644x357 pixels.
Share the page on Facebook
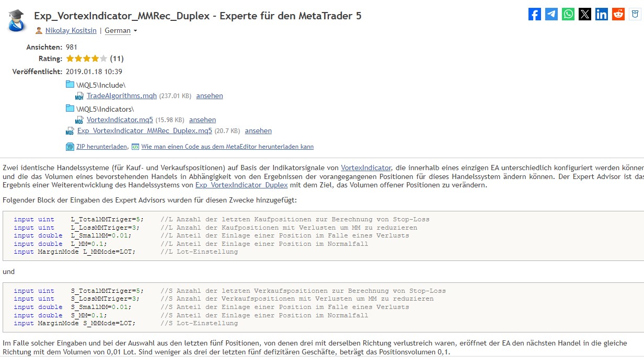click(x=535, y=14)
